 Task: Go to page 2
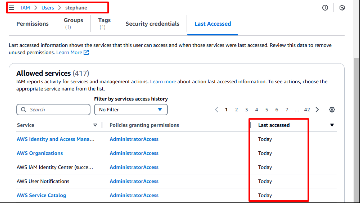pos(236,110)
